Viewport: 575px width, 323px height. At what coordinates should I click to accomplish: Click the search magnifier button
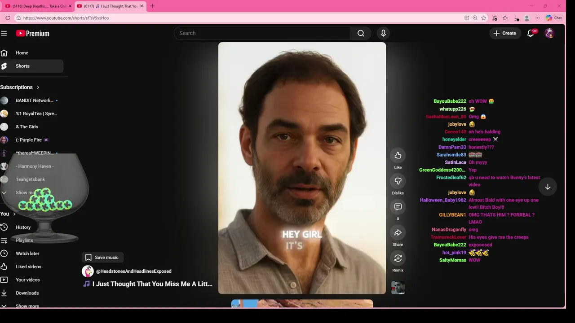point(361,33)
